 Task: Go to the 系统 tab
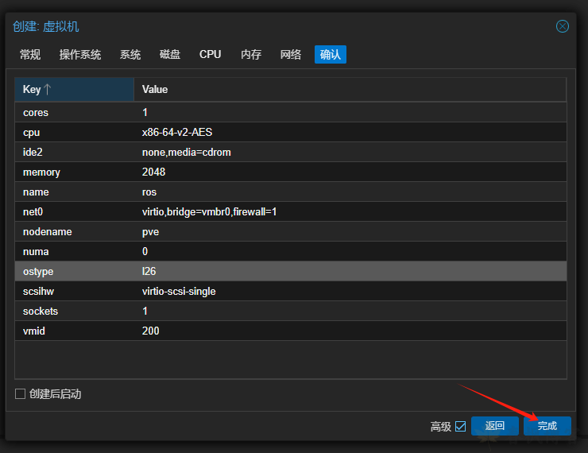pos(130,54)
